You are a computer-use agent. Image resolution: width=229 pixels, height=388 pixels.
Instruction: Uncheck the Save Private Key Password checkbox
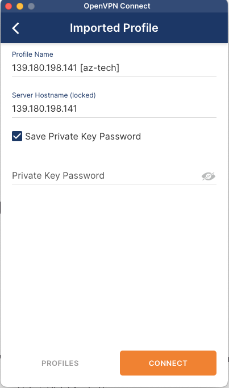[x=17, y=136]
